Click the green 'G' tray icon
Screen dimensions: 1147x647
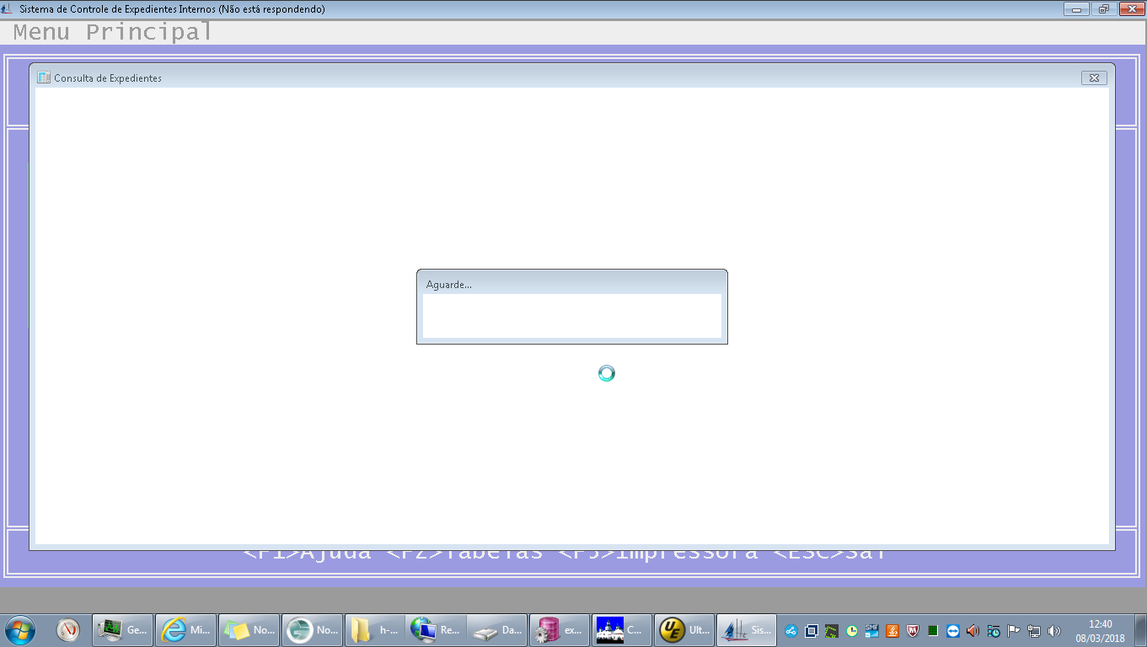pyautogui.click(x=832, y=630)
